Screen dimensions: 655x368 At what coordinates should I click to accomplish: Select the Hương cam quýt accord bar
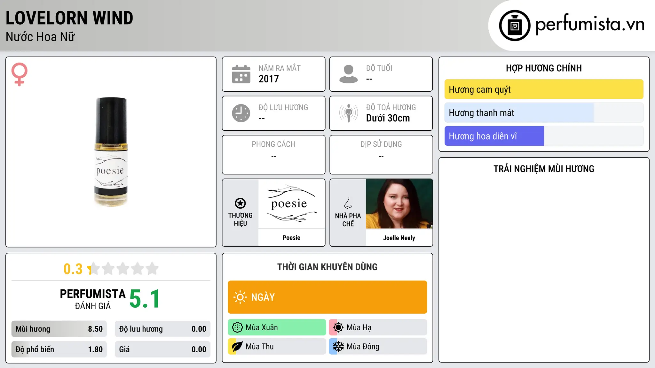[x=544, y=89]
